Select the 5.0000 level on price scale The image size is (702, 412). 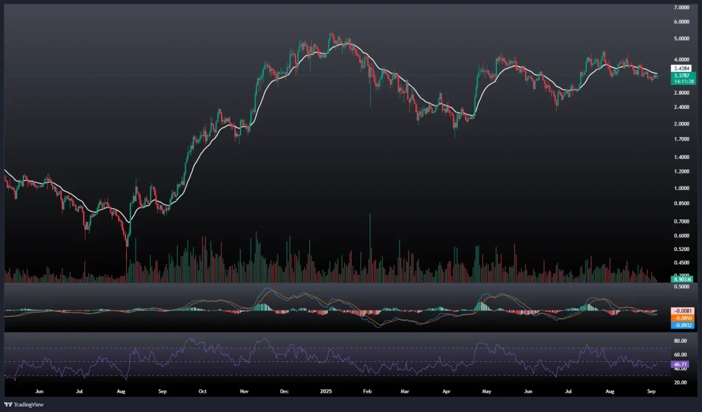681,39
